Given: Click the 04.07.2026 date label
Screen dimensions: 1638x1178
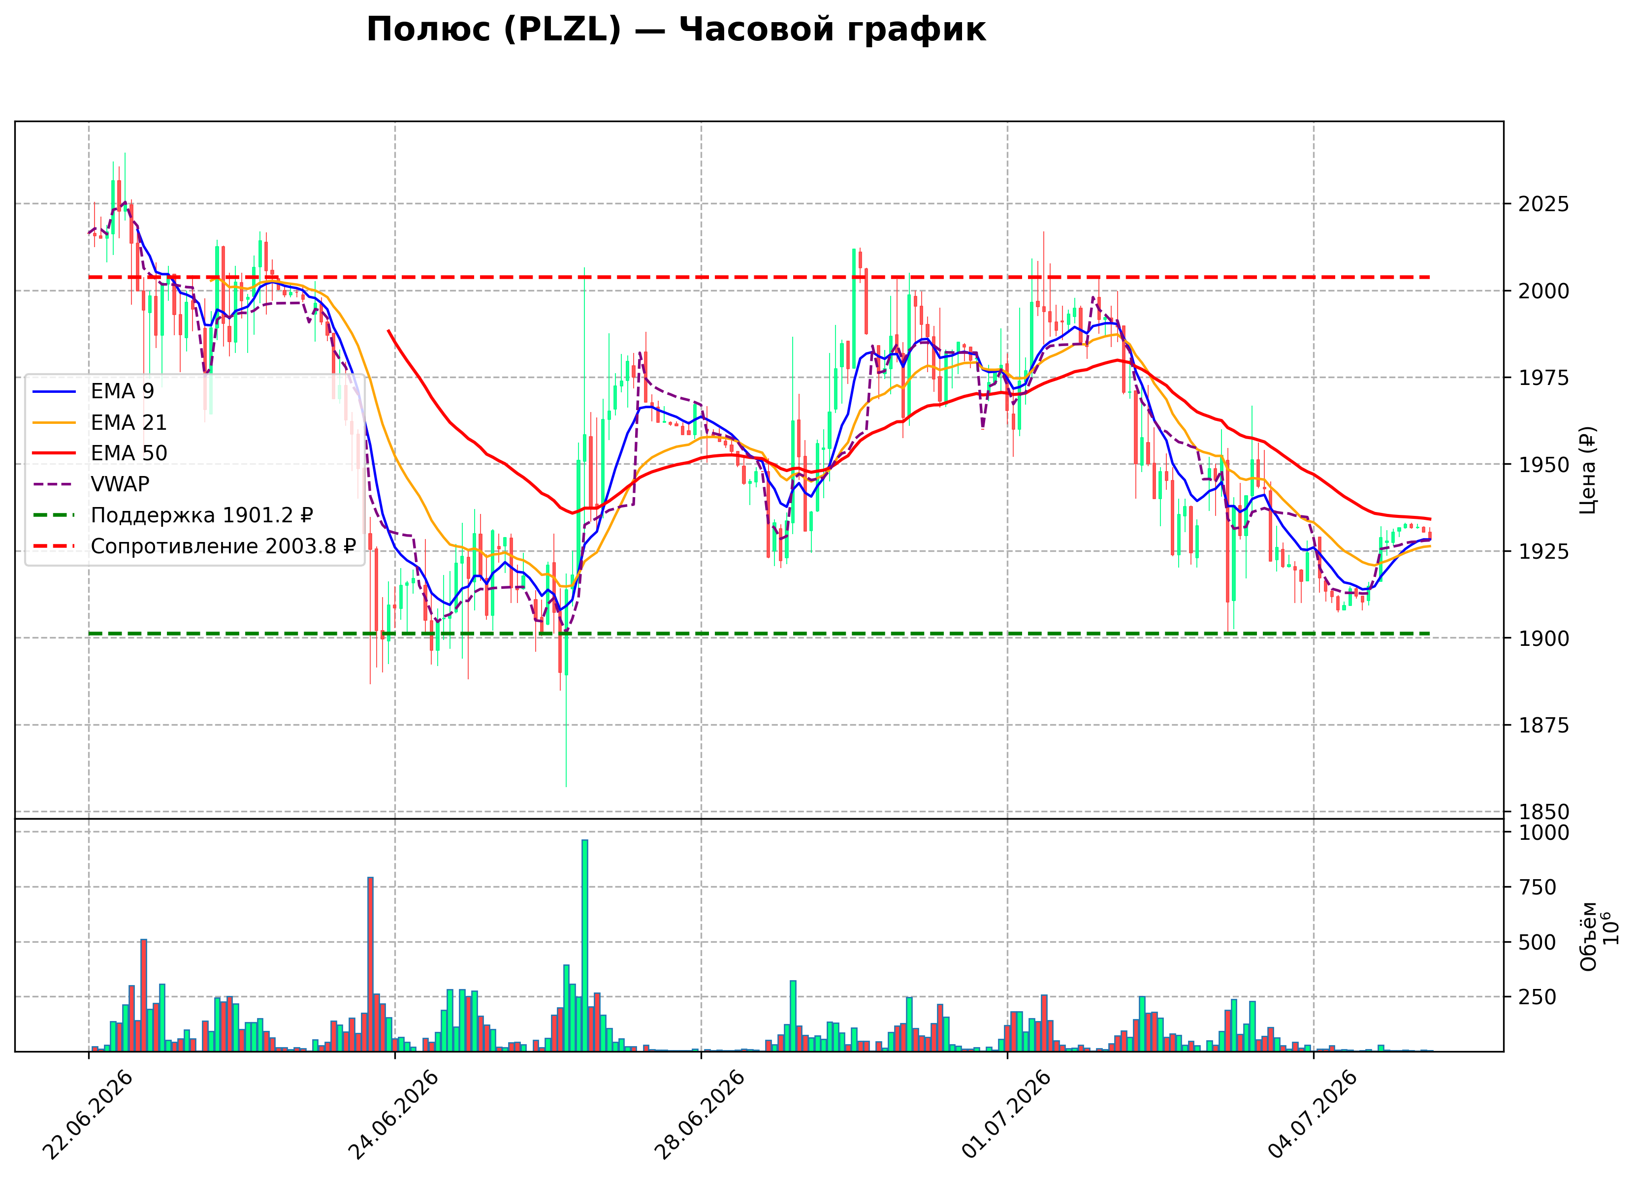Looking at the screenshot, I should point(1312,1114).
